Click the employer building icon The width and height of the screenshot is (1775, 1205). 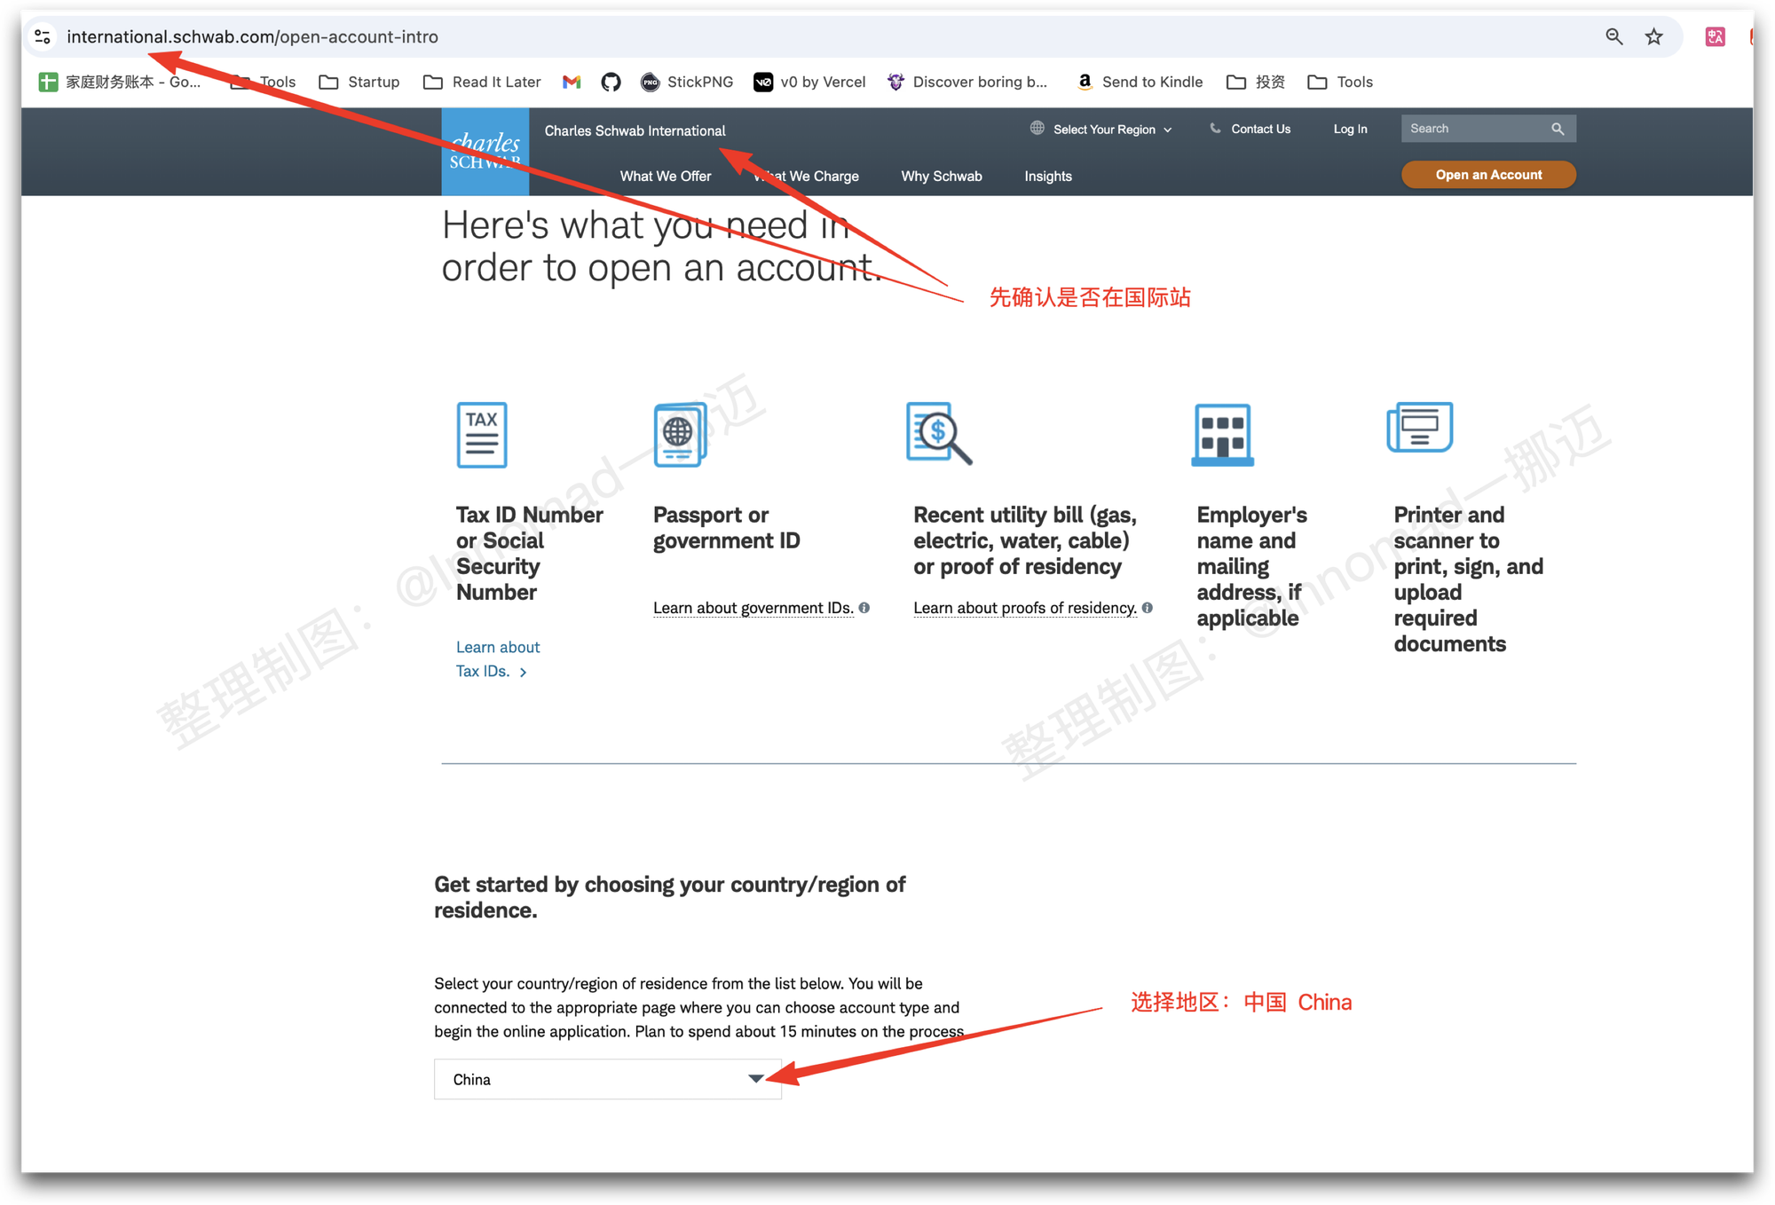click(x=1223, y=435)
